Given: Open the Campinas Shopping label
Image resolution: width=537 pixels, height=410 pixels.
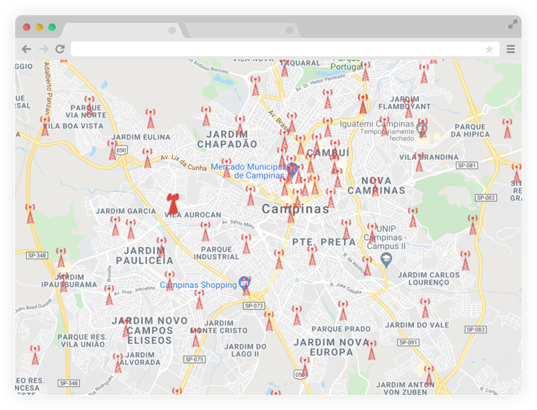Looking at the screenshot, I should 198,285.
